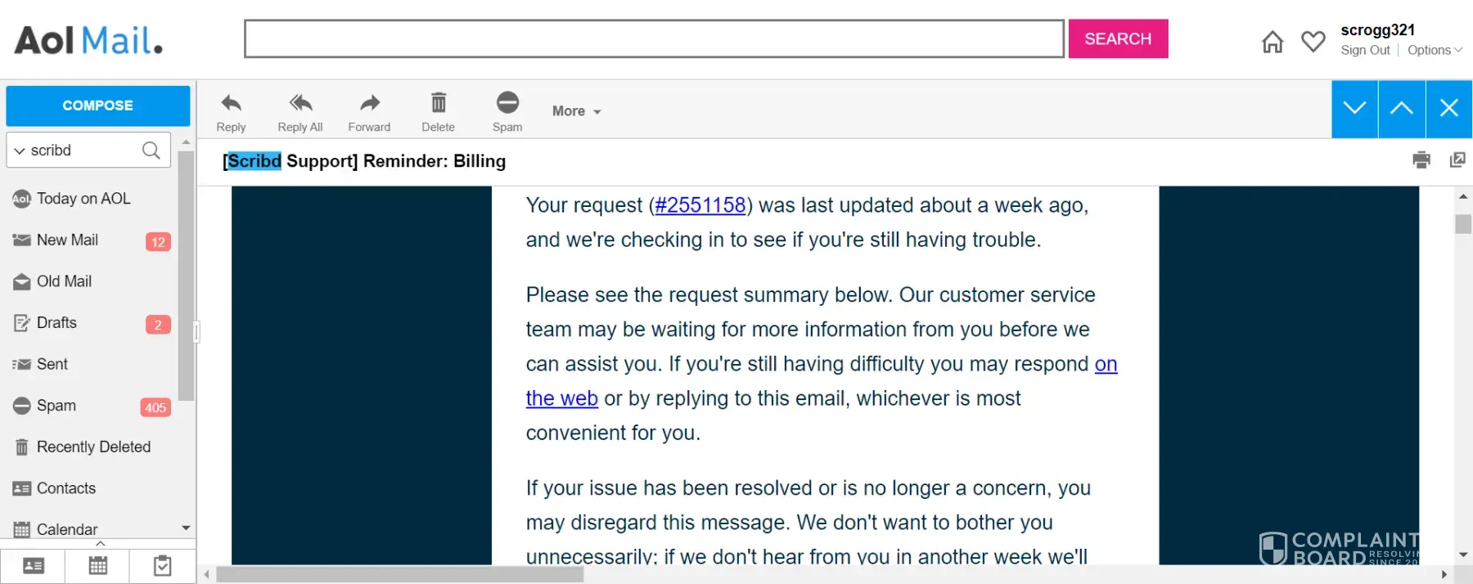1473x584 pixels.
Task: Expand the scribd search type dropdown
Action: (20, 151)
